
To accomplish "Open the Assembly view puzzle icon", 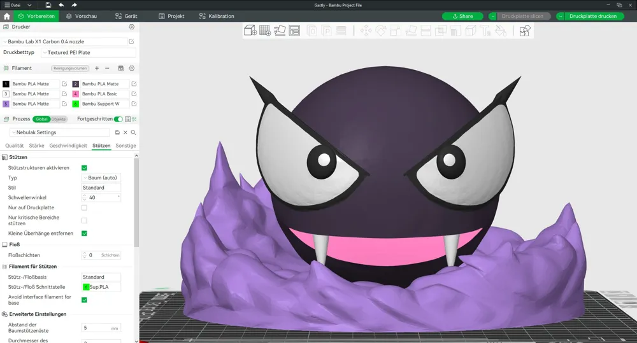I will 525,31.
